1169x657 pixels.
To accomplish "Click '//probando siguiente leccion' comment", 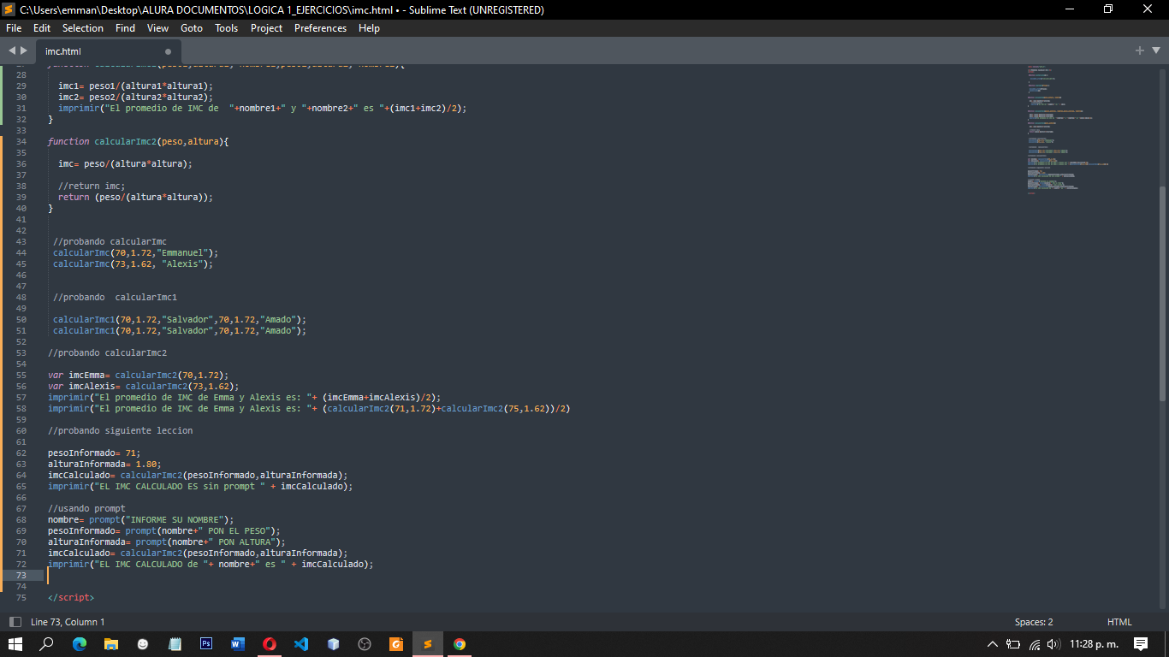I will 120,430.
